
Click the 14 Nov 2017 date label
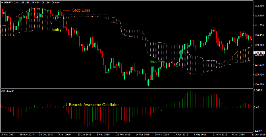(7, 134)
